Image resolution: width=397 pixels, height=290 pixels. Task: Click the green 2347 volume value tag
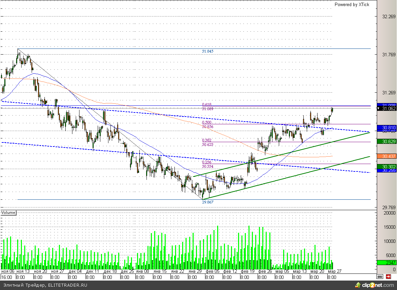click(x=387, y=263)
